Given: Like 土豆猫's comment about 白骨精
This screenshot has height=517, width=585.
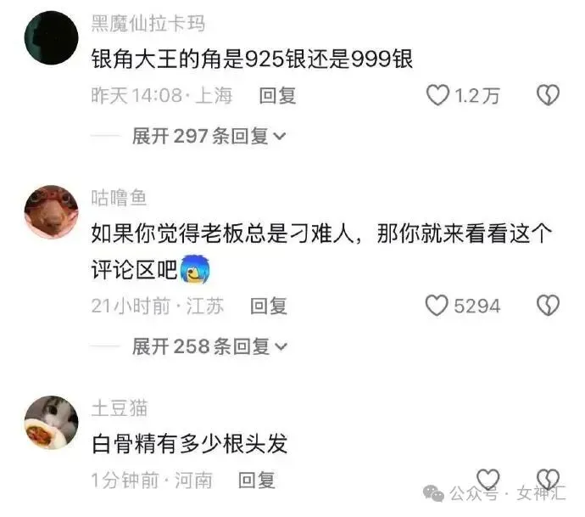Looking at the screenshot, I should click(488, 479).
